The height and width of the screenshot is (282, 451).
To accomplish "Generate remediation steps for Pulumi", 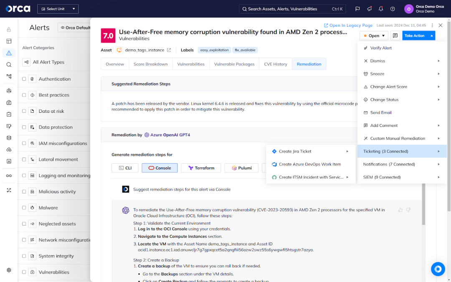I will pyautogui.click(x=242, y=168).
